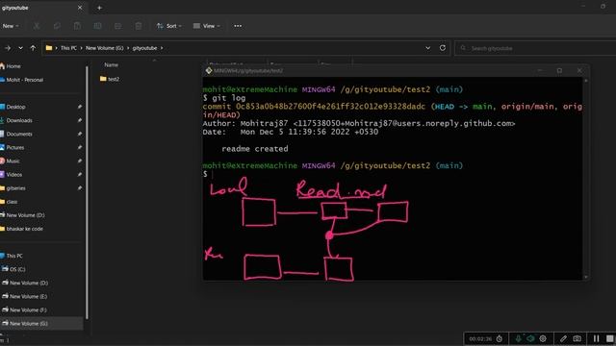The image size is (616, 346).
Task: Expand the chevron after New Volume (G:) in the path
Action: (x=128, y=48)
